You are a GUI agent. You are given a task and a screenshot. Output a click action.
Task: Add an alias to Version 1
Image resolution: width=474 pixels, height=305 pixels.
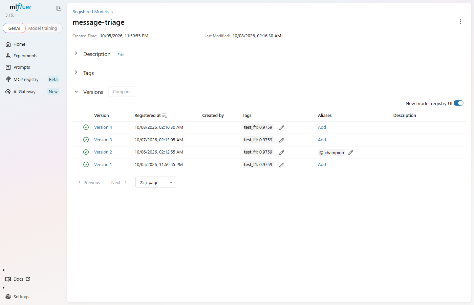pos(322,165)
